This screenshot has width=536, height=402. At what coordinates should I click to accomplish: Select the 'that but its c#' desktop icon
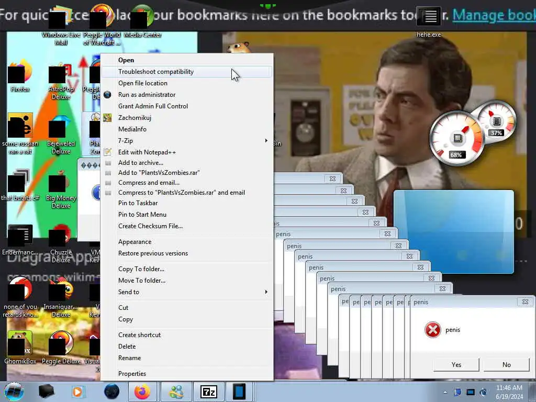pyautogui.click(x=20, y=185)
